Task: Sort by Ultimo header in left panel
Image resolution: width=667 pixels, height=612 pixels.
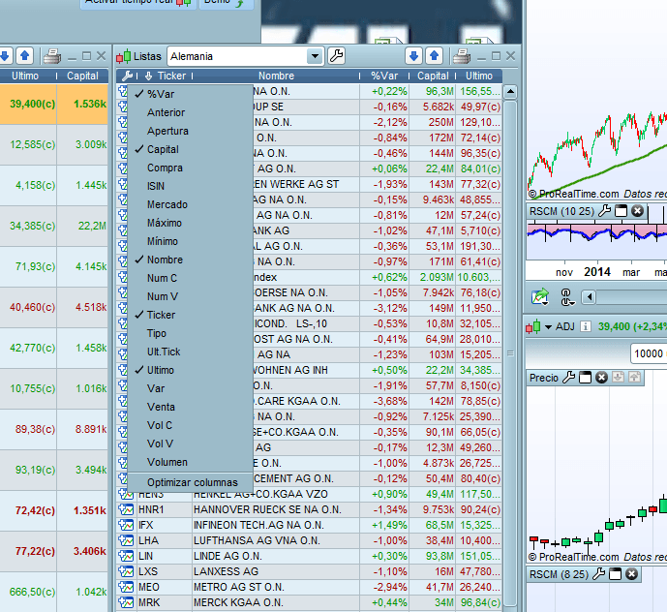Action: click(x=25, y=76)
